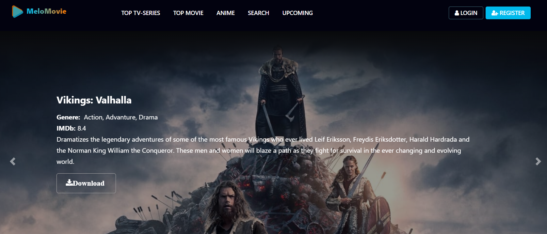547x234 pixels.
Task: Click the Vikings: Valhalla title
Action: tap(94, 100)
